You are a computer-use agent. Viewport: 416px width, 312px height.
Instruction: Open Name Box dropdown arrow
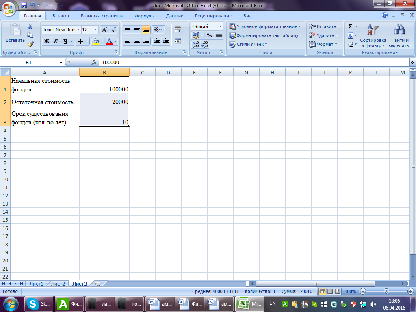[61, 62]
